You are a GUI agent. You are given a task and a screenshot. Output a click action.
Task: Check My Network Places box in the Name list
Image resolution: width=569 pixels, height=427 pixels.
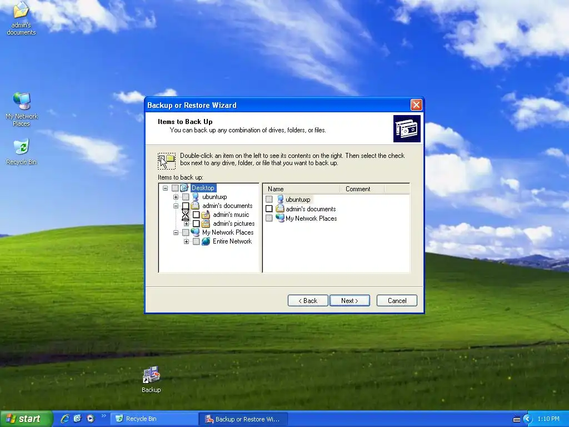pyautogui.click(x=269, y=218)
